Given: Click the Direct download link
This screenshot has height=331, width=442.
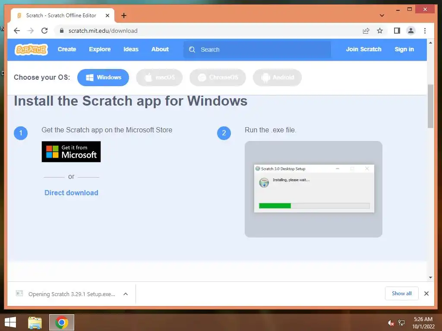Looking at the screenshot, I should [71, 193].
